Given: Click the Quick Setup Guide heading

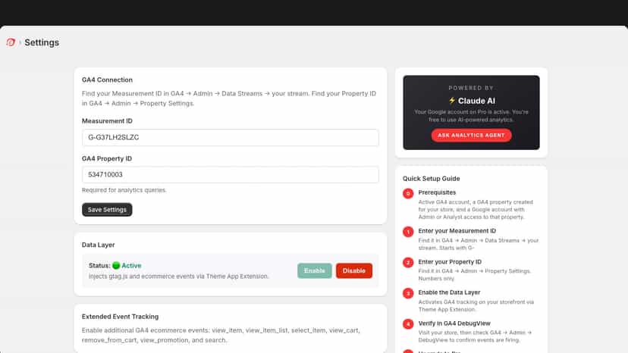Looking at the screenshot, I should (x=432, y=179).
